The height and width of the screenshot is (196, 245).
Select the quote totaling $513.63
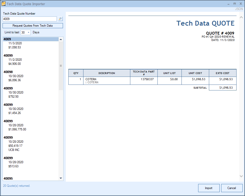13,166
